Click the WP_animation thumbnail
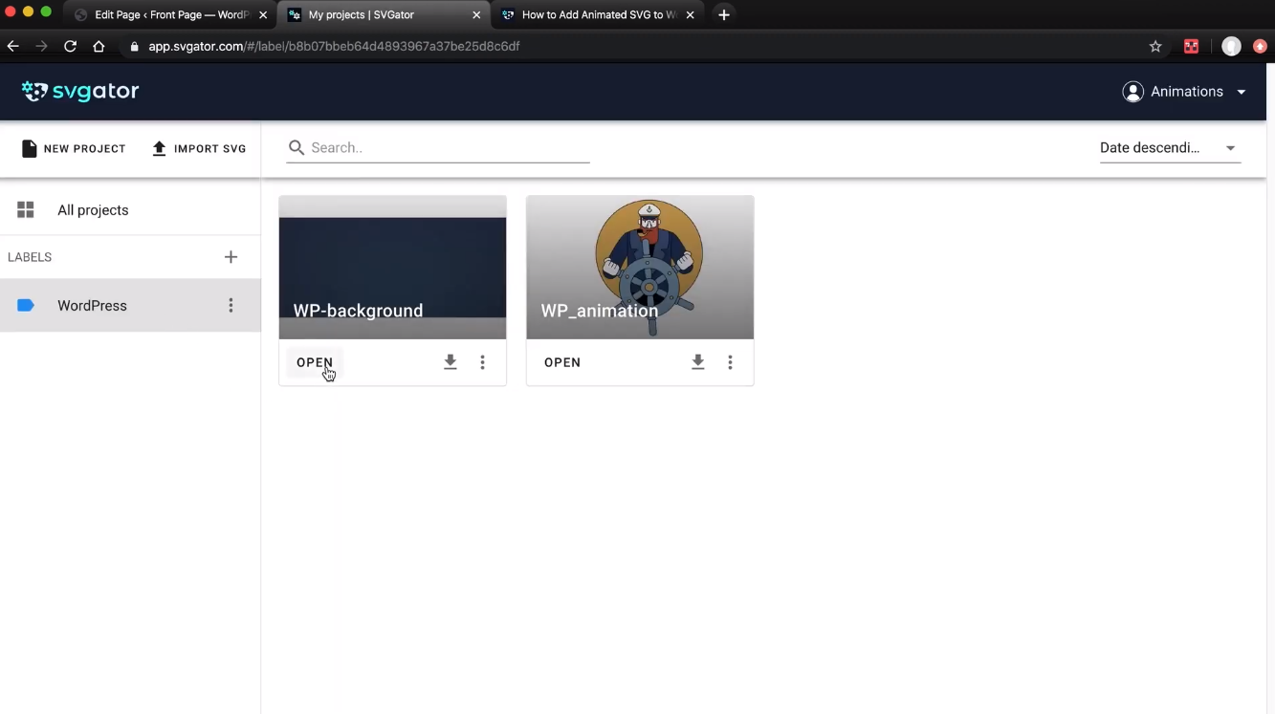The width and height of the screenshot is (1275, 714). 640,268
